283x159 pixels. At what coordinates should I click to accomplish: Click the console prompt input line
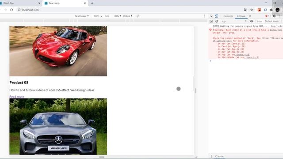coord(247,61)
